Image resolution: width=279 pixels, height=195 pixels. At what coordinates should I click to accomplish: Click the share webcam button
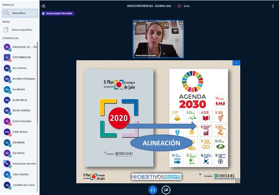(165, 189)
